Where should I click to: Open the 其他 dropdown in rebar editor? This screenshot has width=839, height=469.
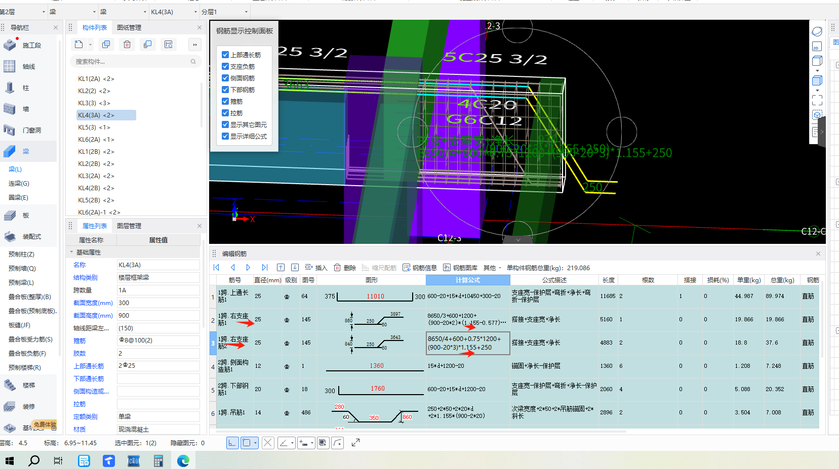(492, 268)
